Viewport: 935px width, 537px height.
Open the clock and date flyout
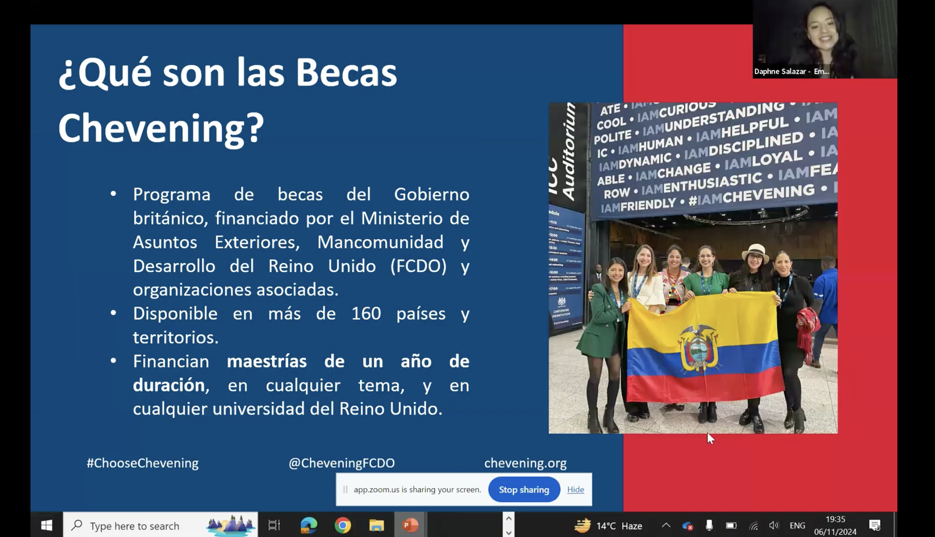tap(835, 525)
